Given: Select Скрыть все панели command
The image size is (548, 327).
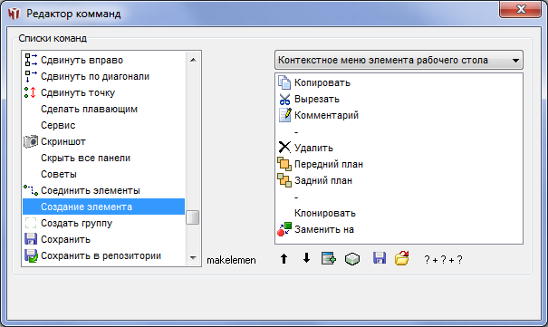Looking at the screenshot, I should pyautogui.click(x=86, y=158).
